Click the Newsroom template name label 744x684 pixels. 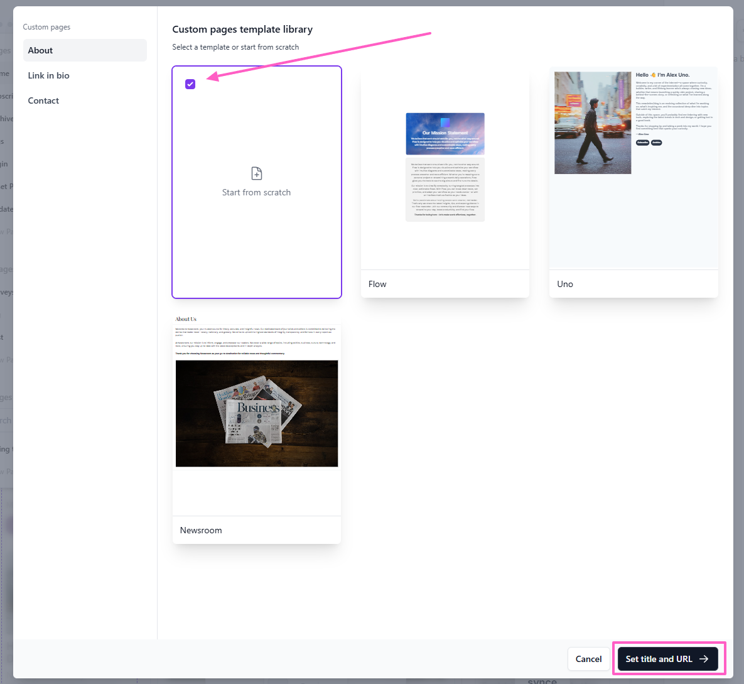click(x=201, y=530)
